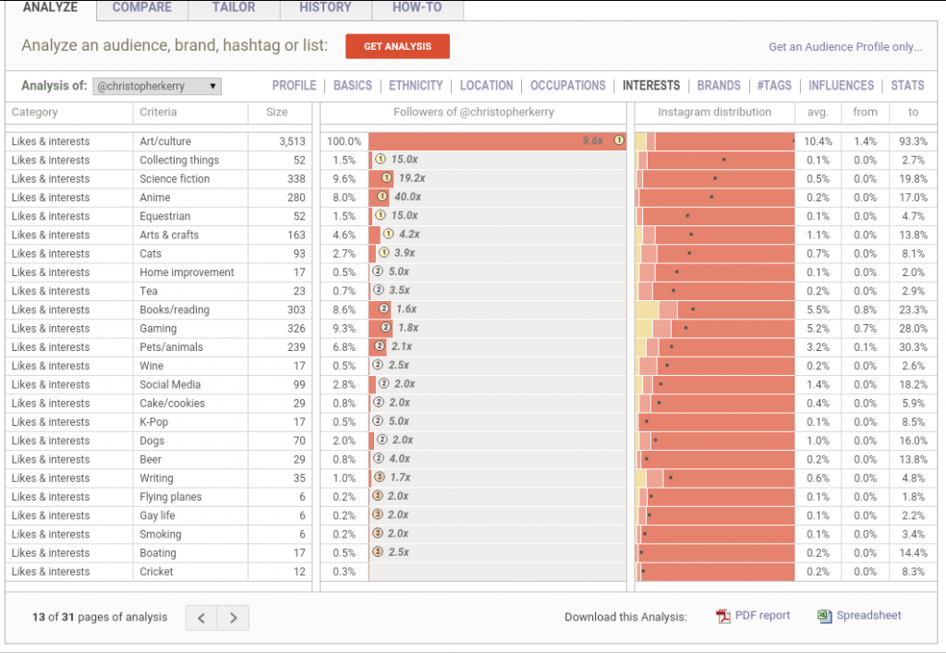Screen dimensions: 946x653
Task: Click the GET ANALYSIS button
Action: tap(397, 46)
